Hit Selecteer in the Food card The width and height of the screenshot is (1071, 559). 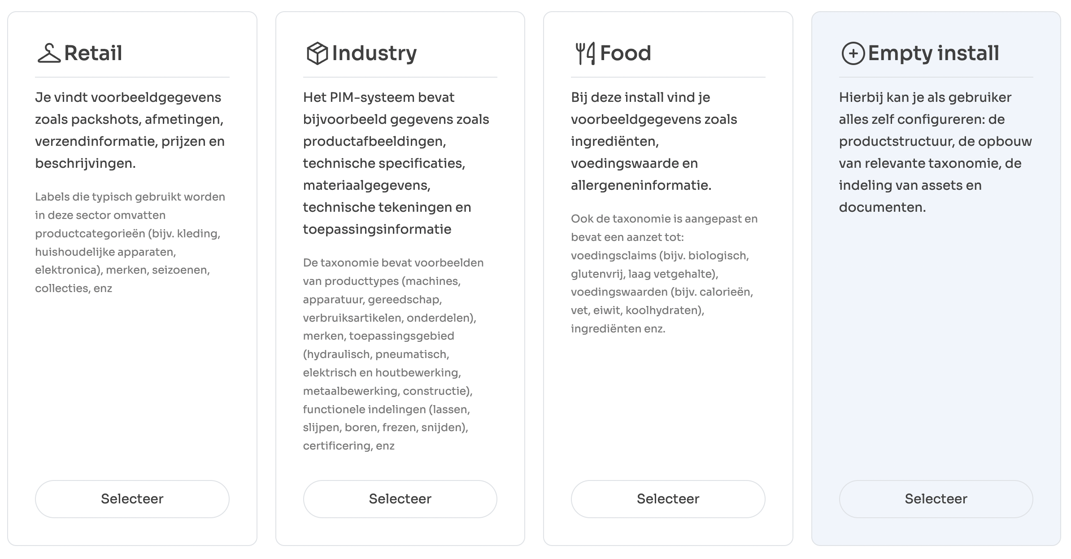[668, 499]
